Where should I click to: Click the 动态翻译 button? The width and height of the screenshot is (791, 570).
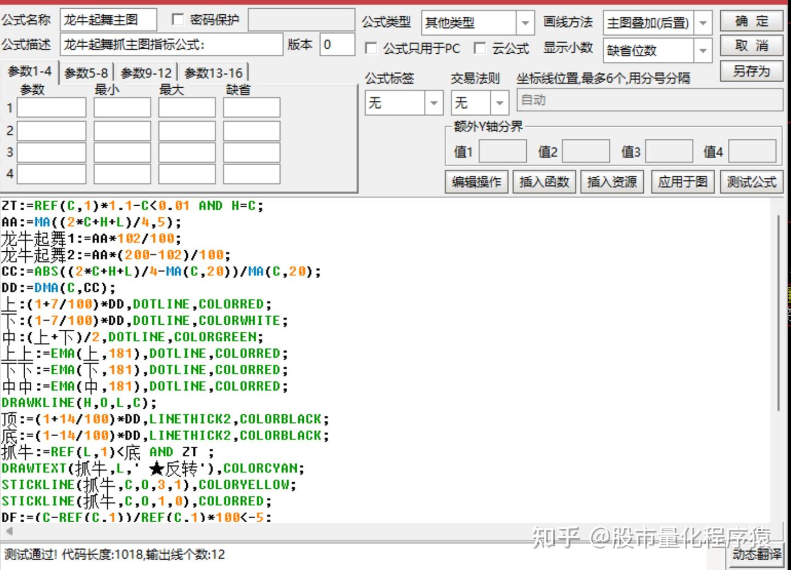756,554
